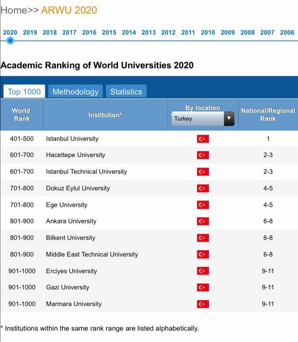Screen dimensions: 298x342
Task: Open the Ege University link
Action: [67, 205]
